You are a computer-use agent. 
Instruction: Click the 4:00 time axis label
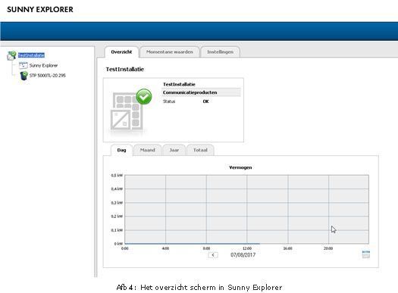[165, 248]
